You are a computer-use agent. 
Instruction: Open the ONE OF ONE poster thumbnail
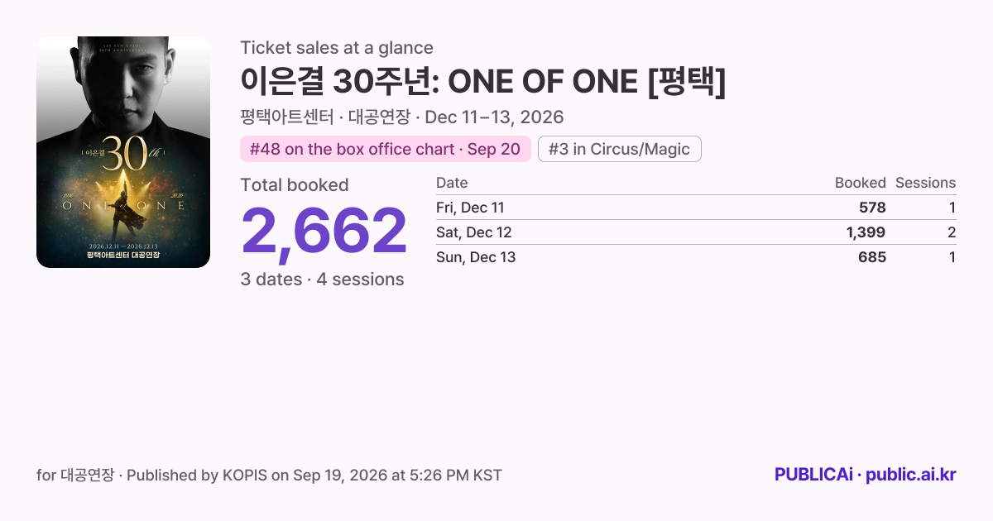pyautogui.click(x=123, y=152)
